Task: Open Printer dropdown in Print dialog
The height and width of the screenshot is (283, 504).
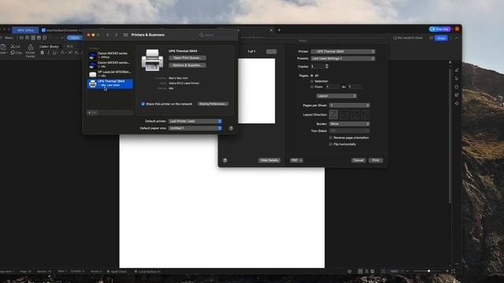Action: pos(343,51)
